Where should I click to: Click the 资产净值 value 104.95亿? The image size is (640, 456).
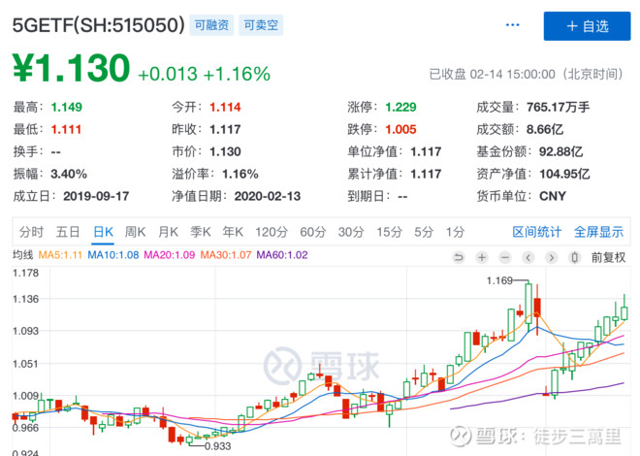pyautogui.click(x=564, y=174)
